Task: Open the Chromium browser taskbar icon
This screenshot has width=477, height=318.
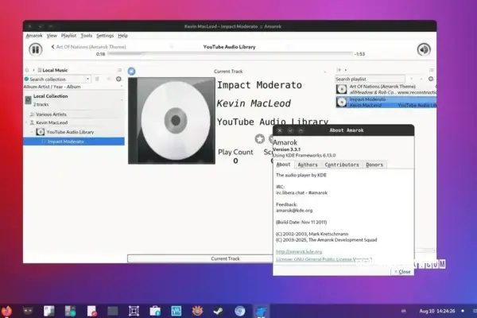Action: coord(240,311)
